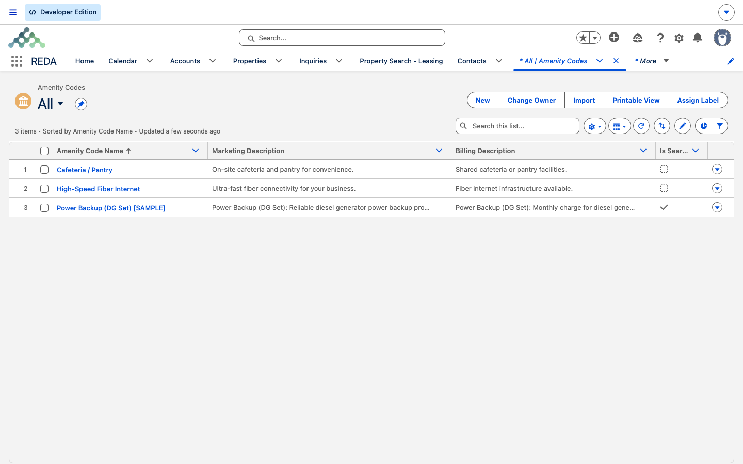The image size is (743, 464).
Task: Open the More navigation menu
Action: coord(652,61)
